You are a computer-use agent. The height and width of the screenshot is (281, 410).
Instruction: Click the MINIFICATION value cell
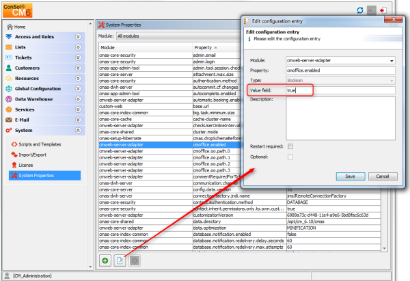pyautogui.click(x=333, y=228)
